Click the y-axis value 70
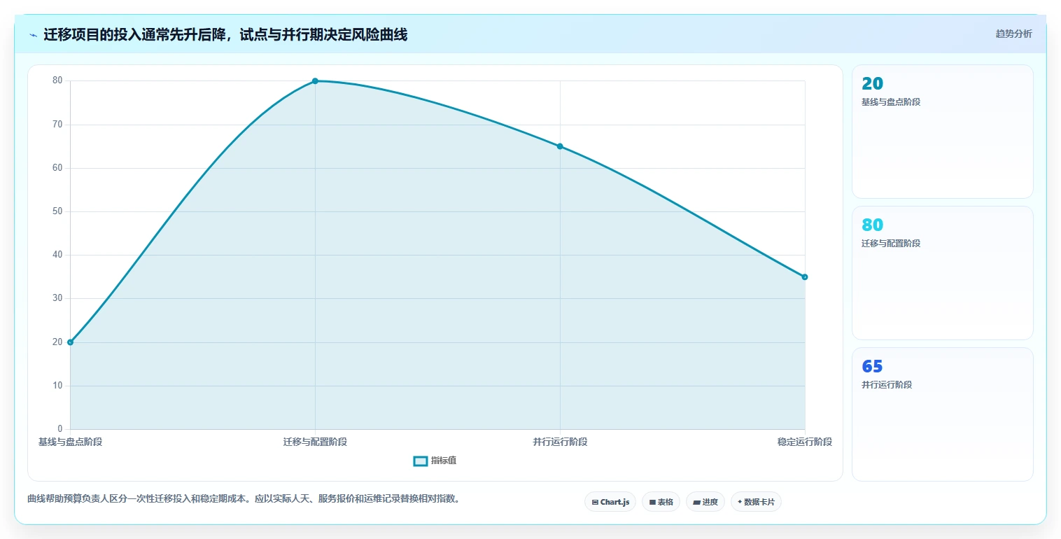Viewport: 1061px width, 539px height. click(x=57, y=125)
